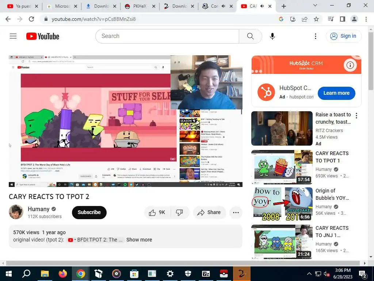Open 7-Zip from the taskbar

(x=206, y=274)
